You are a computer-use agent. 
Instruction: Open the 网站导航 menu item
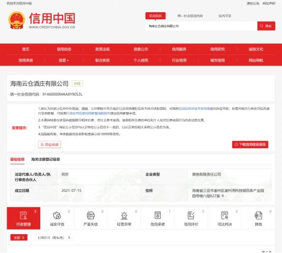[x=256, y=61]
